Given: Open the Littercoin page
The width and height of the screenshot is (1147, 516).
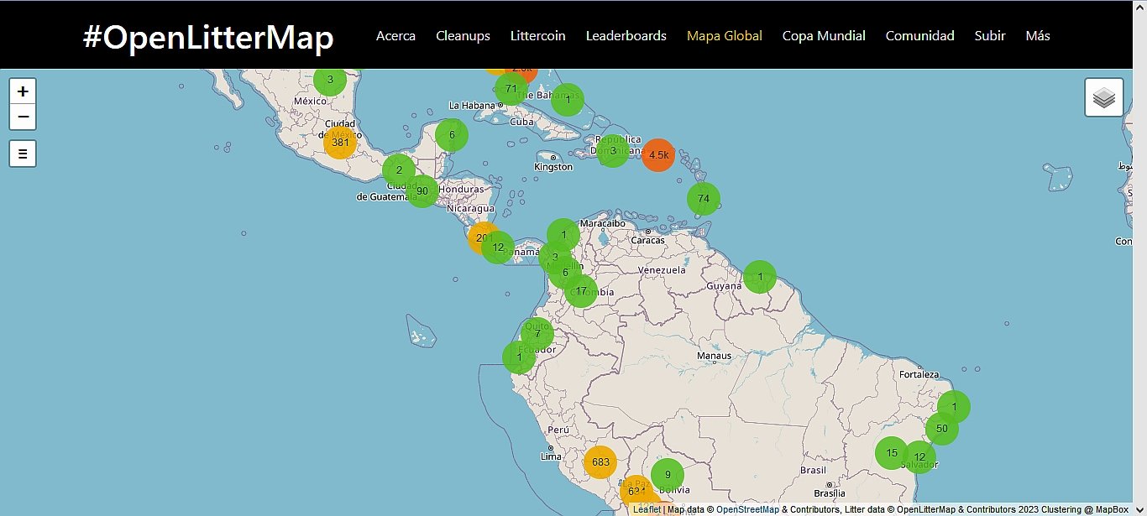Looking at the screenshot, I should click(x=537, y=36).
